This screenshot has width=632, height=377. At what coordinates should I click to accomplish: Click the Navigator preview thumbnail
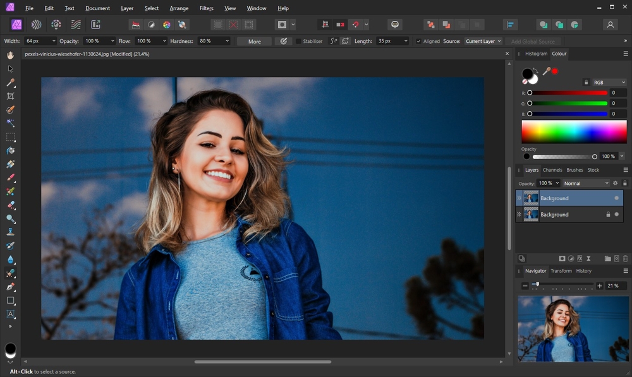pyautogui.click(x=573, y=328)
